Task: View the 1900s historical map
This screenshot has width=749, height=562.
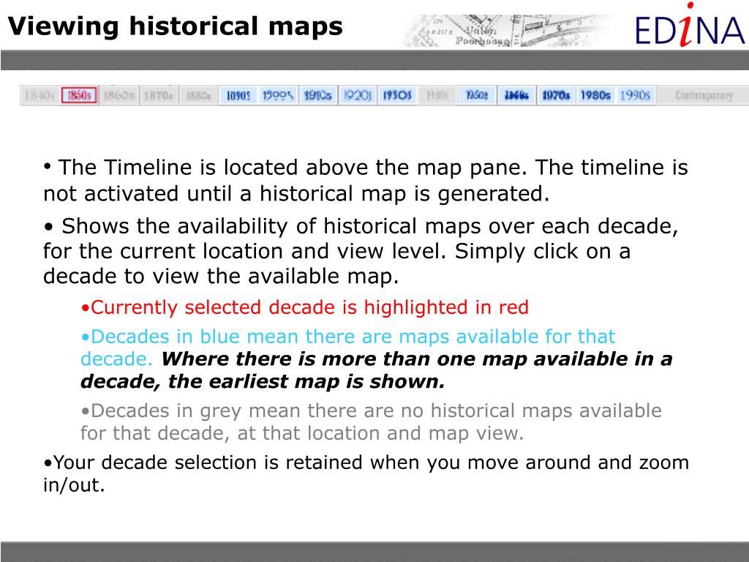Action: click(278, 96)
